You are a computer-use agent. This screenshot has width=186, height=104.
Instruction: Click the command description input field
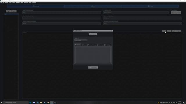tap(62, 18)
